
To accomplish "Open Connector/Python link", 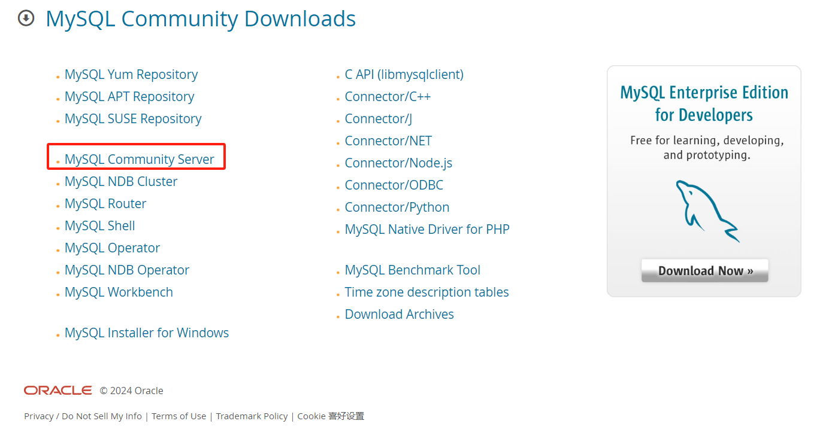I will coord(397,208).
